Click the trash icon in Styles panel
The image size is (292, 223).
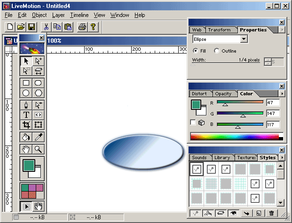pos(272,213)
